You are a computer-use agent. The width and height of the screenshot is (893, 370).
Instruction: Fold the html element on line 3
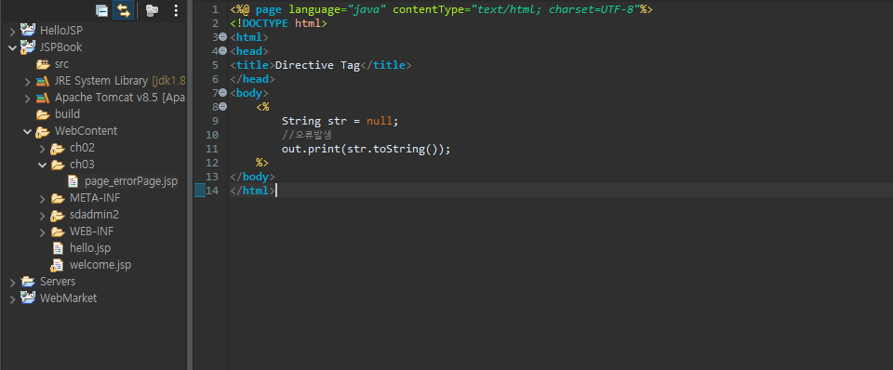pyautogui.click(x=223, y=37)
